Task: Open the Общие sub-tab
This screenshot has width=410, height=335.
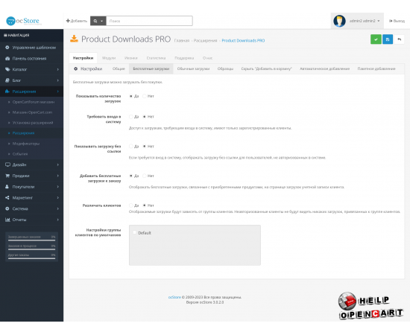Action: [119, 68]
